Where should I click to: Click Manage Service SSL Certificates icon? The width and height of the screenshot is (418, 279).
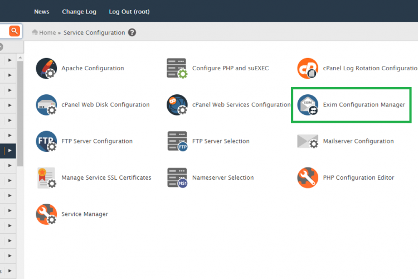pyautogui.click(x=46, y=177)
